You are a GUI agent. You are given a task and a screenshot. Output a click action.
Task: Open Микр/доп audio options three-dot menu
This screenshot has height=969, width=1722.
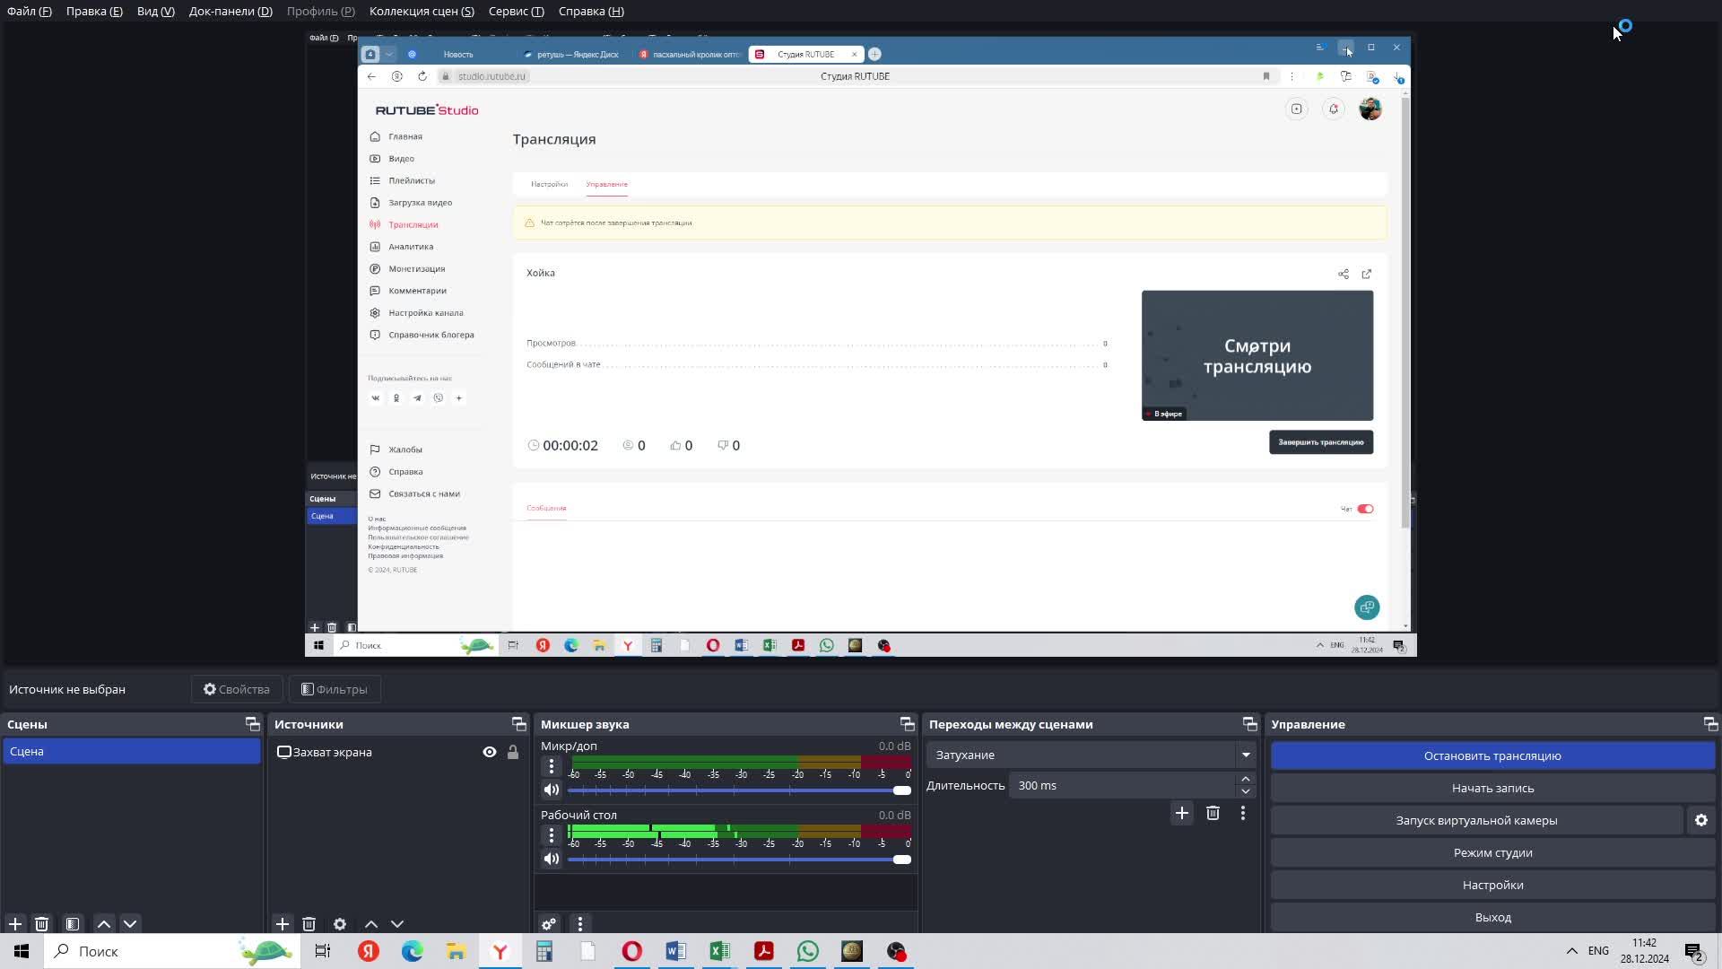coord(552,766)
